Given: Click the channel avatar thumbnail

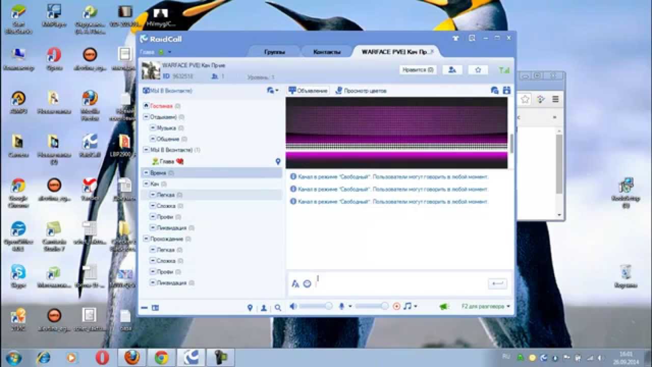Looking at the screenshot, I should [x=150, y=71].
